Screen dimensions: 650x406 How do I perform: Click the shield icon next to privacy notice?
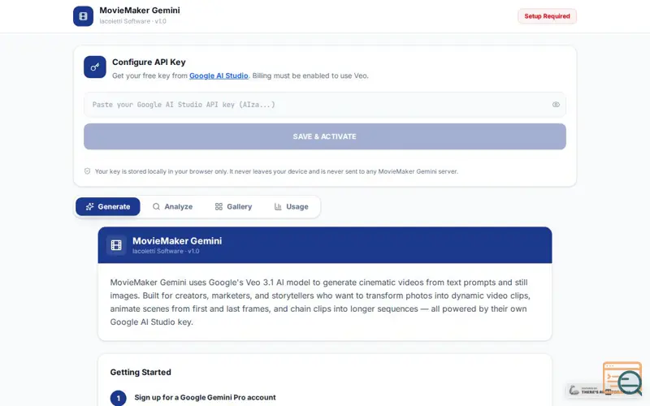coord(87,171)
